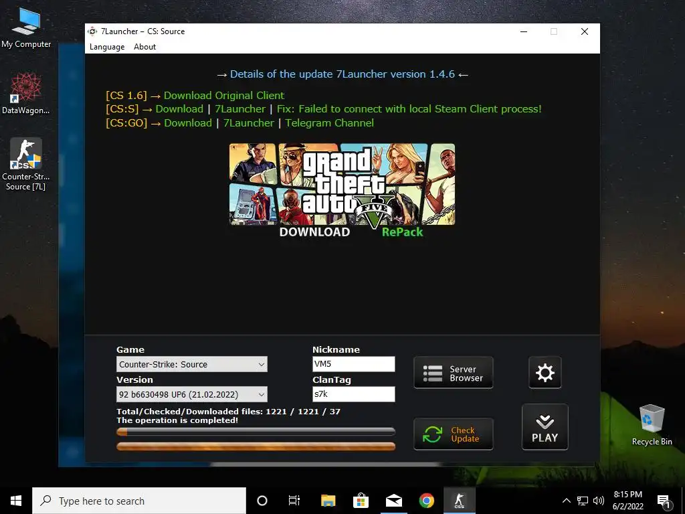Open the Server Browser
The width and height of the screenshot is (685, 514).
pyautogui.click(x=454, y=373)
